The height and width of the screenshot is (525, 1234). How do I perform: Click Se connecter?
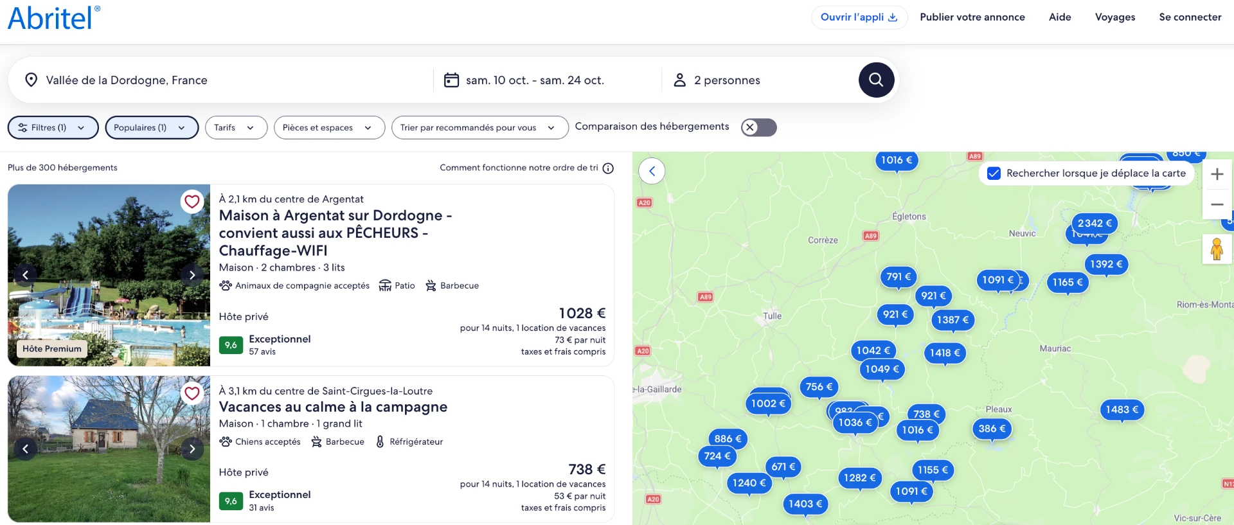pyautogui.click(x=1190, y=17)
